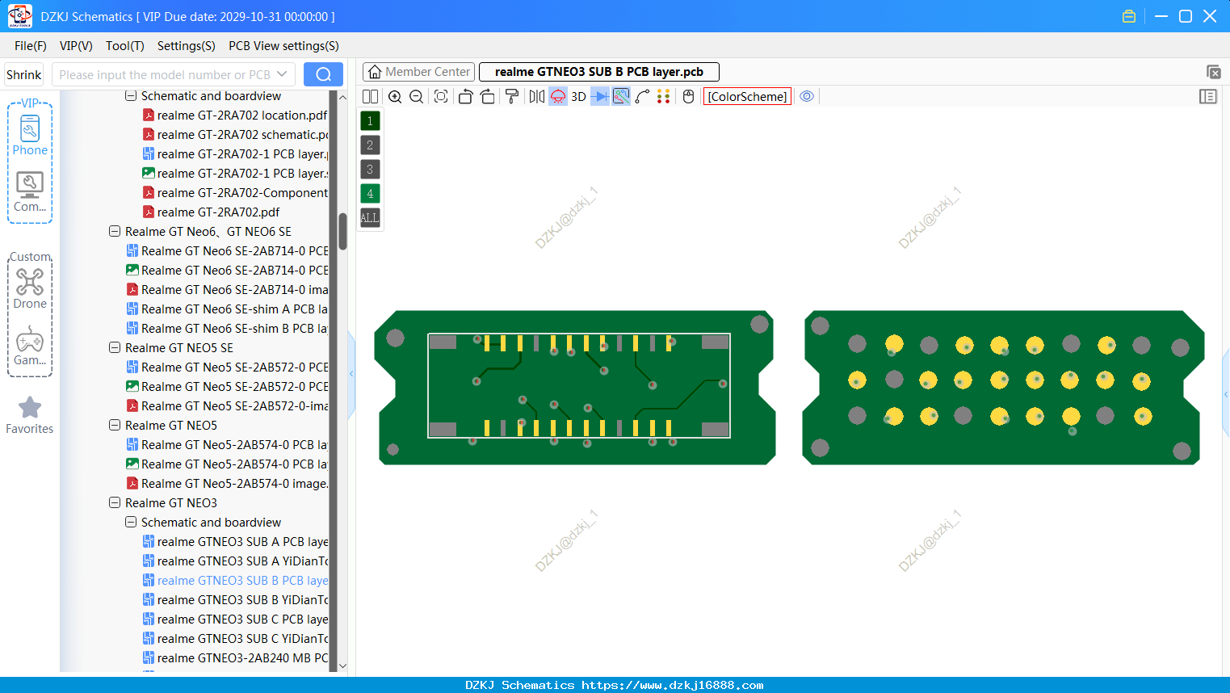Open the Drone category
This screenshot has height=693, width=1230.
30,289
